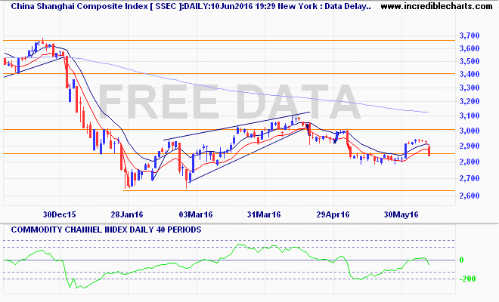
Task: Click the right end of the light-blue long moving average
Action: (428, 112)
